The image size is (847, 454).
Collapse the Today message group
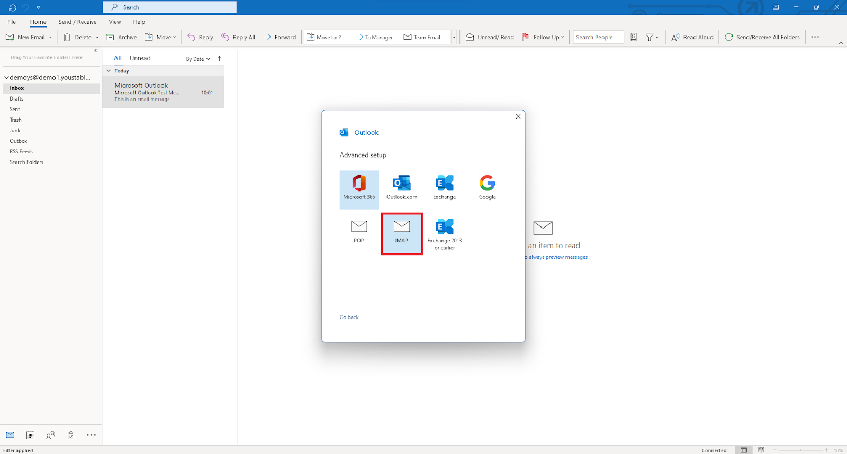click(x=109, y=71)
